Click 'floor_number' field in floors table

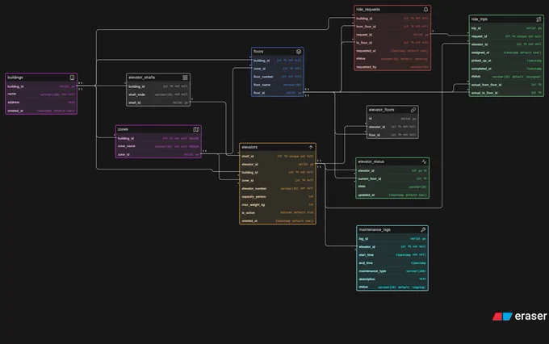[277, 77]
